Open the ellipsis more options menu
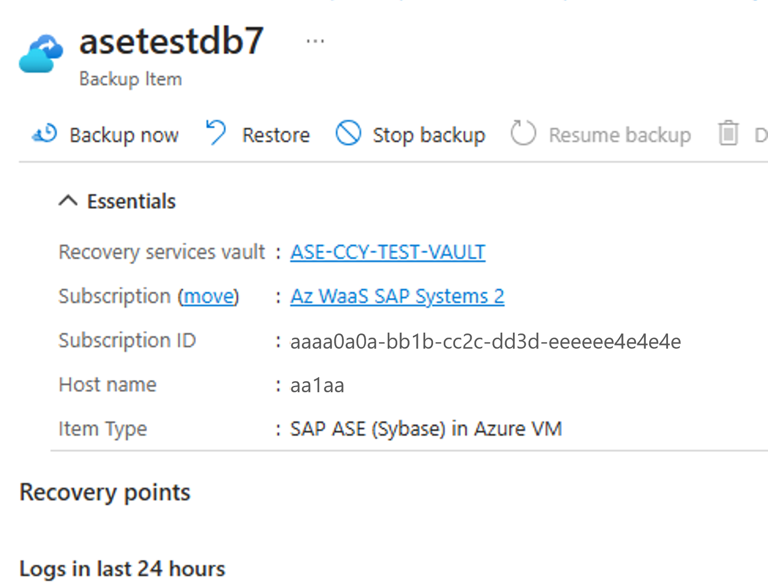768x584 pixels. tap(315, 42)
